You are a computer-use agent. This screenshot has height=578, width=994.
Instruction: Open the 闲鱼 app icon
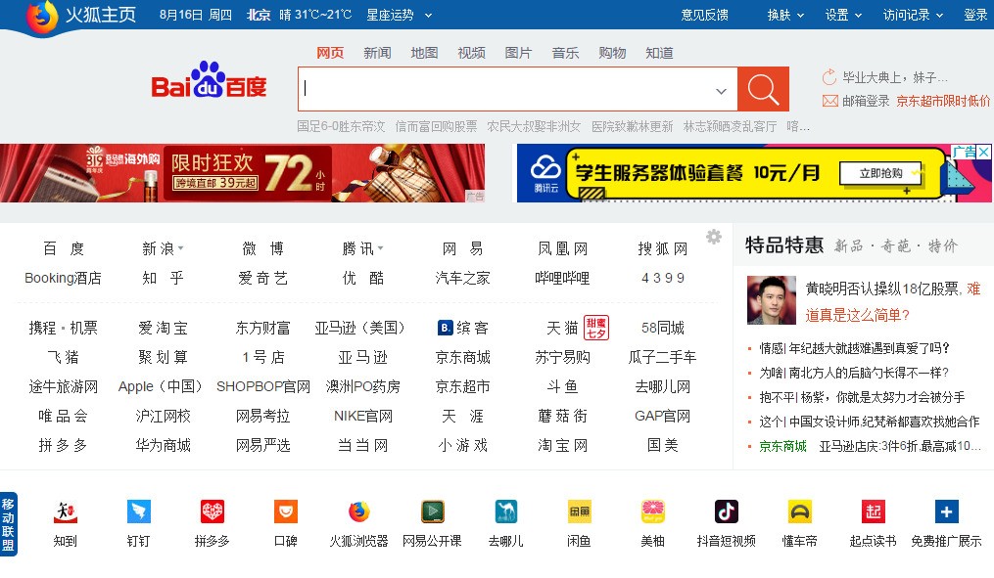580,512
